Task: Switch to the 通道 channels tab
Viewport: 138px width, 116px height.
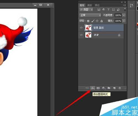Action: tap(89, 5)
